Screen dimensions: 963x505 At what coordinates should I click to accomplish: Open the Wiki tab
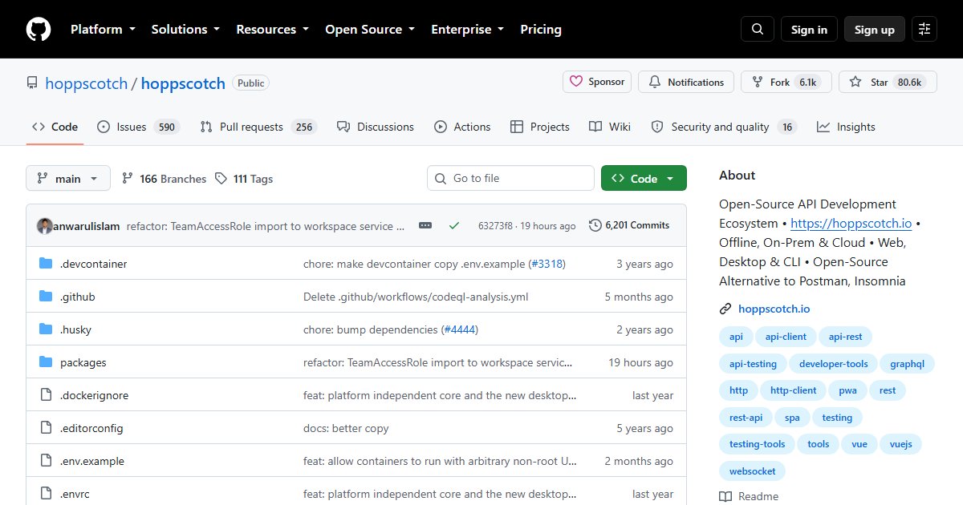(x=610, y=127)
